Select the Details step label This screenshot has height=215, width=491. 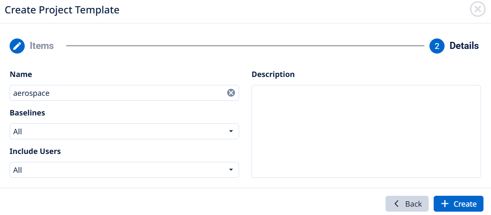[x=464, y=46]
